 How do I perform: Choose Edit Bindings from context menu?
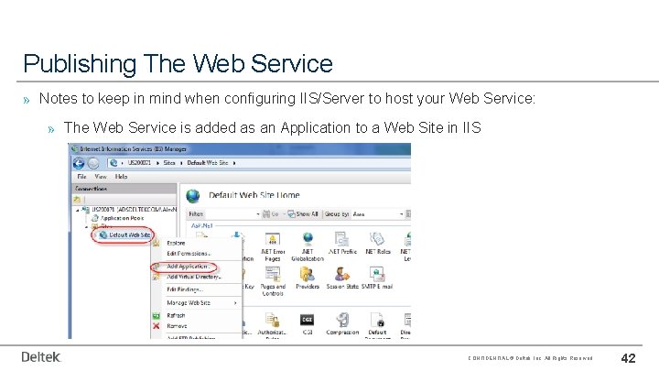[x=185, y=289]
